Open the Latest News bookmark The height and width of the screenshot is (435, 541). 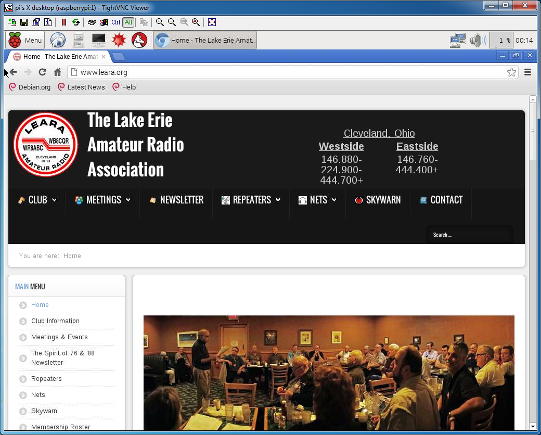[82, 87]
